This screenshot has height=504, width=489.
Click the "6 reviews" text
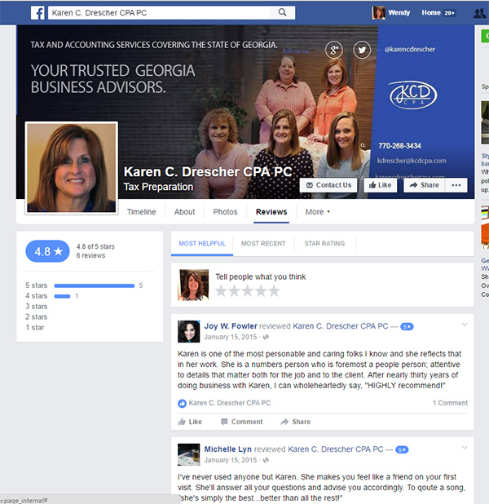click(90, 255)
